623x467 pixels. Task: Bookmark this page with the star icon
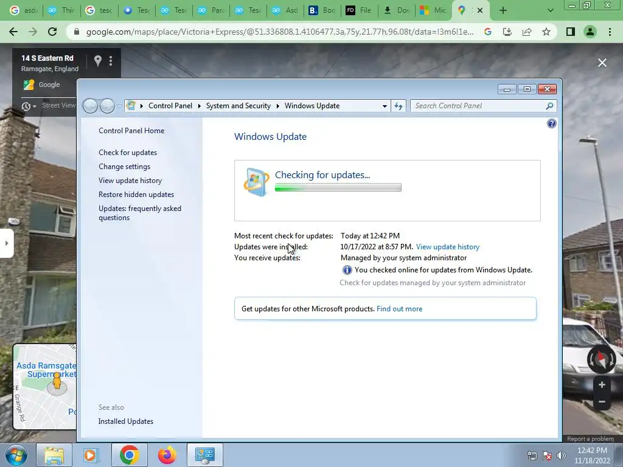[x=546, y=32]
